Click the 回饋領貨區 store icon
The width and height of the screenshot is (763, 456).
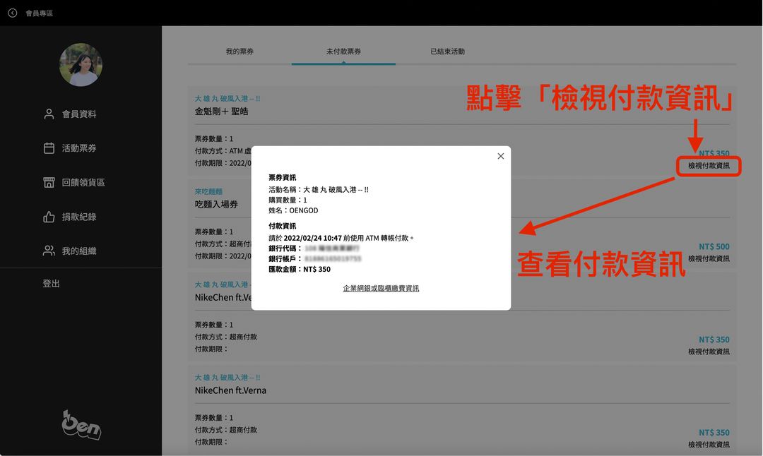coord(49,182)
